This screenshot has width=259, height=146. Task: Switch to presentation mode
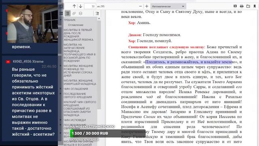pos(235,6)
